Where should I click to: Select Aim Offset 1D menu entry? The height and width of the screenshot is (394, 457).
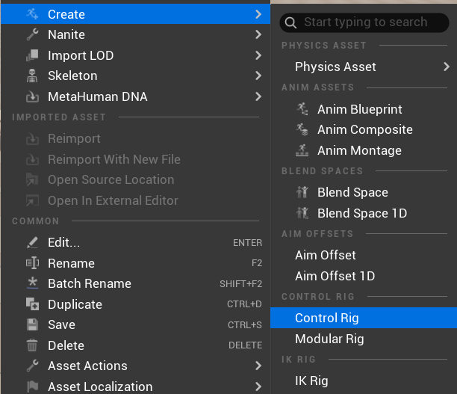[364, 276]
